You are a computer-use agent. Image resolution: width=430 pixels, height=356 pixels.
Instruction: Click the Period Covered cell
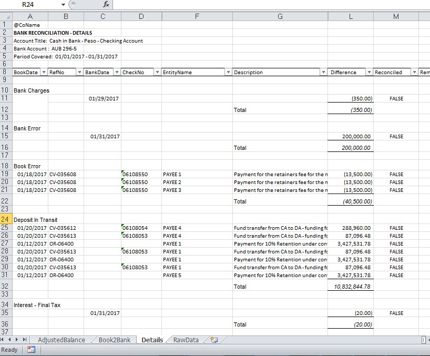tap(66, 56)
